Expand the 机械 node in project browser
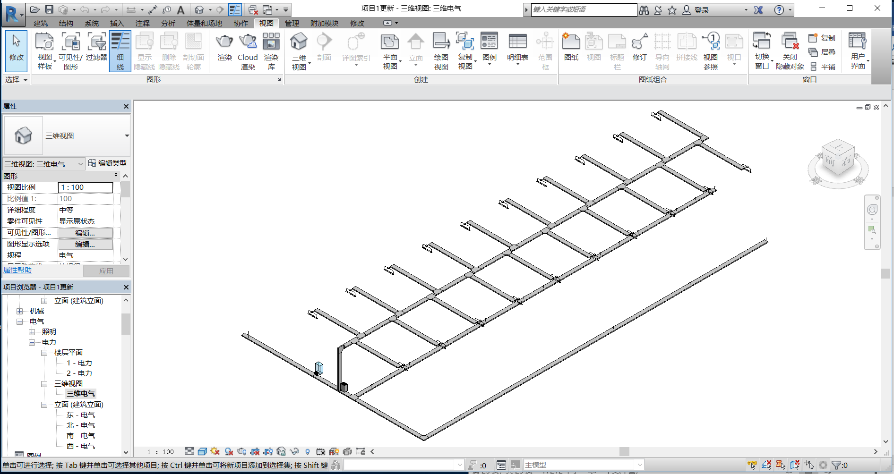 coord(20,311)
